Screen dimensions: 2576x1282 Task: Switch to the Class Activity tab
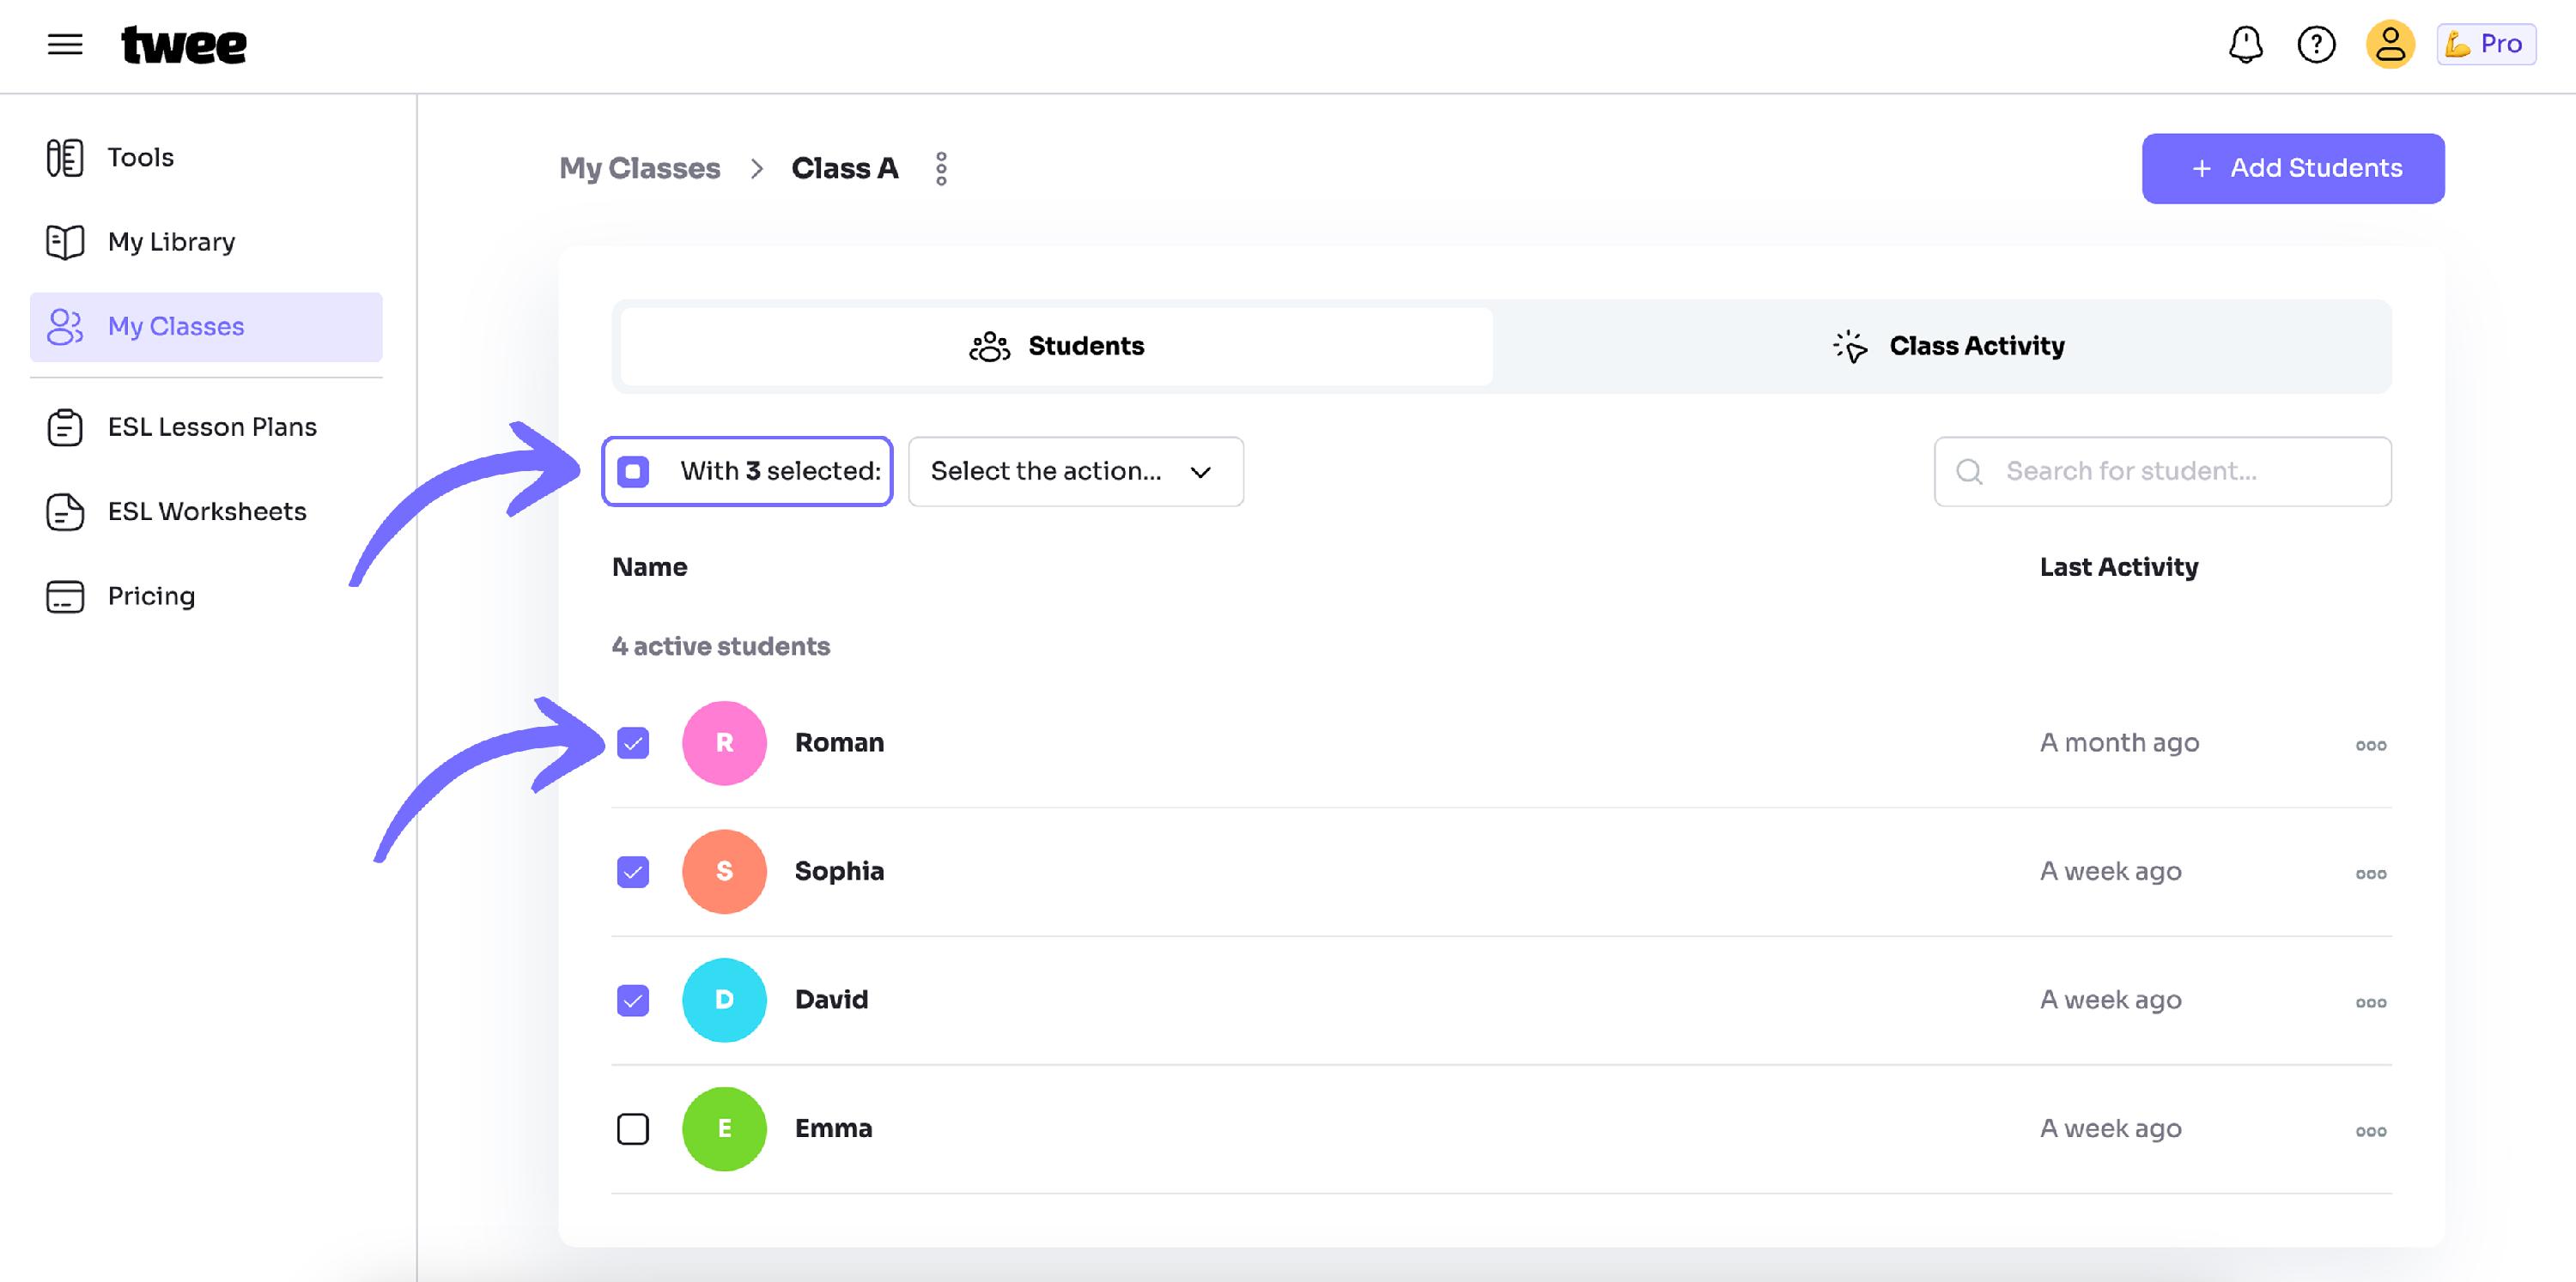(x=1948, y=347)
